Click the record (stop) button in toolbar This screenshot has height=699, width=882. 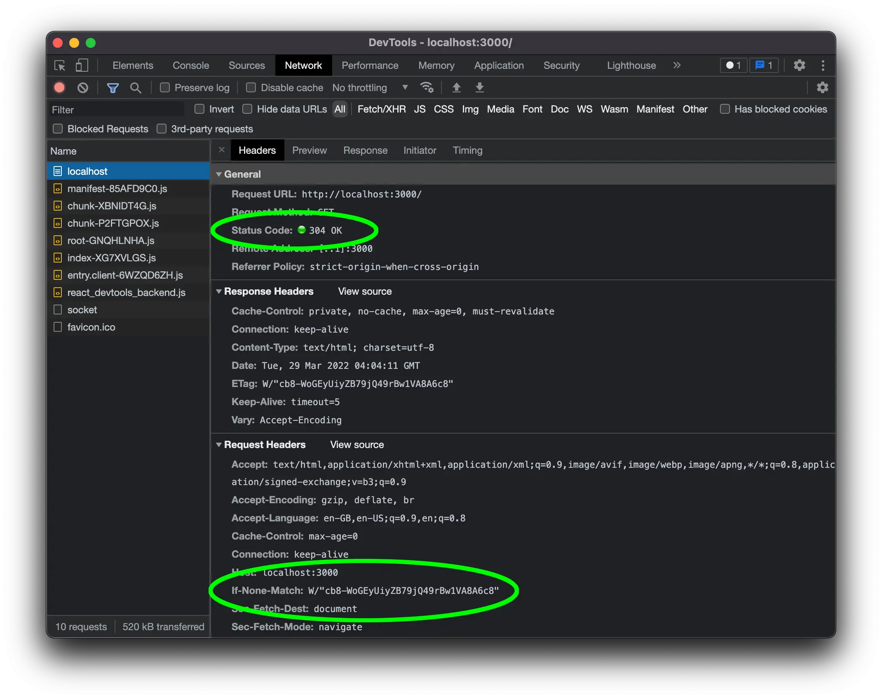point(59,87)
